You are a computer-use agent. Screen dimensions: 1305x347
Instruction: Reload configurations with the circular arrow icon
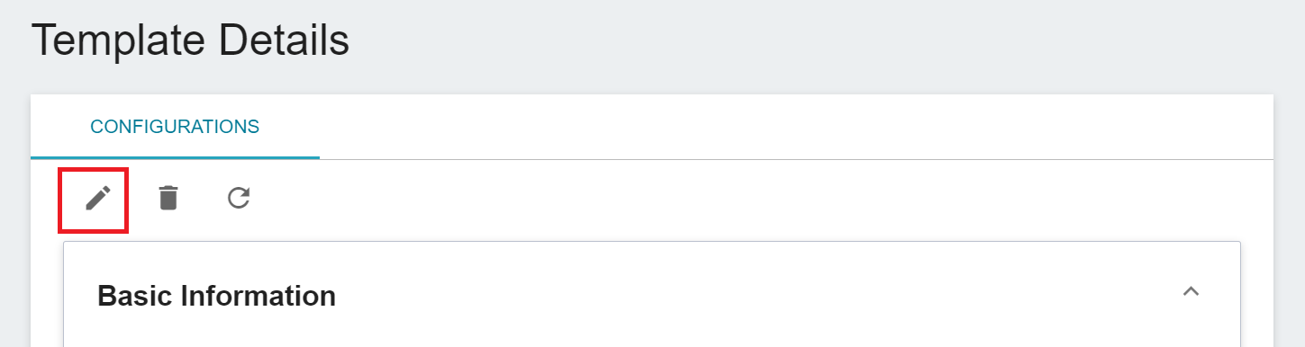coord(239,198)
